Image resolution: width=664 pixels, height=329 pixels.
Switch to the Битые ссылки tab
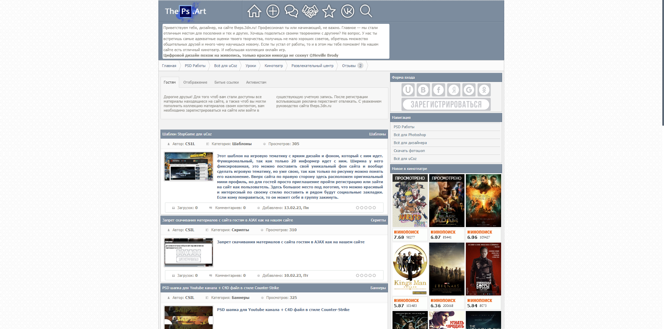227,83
